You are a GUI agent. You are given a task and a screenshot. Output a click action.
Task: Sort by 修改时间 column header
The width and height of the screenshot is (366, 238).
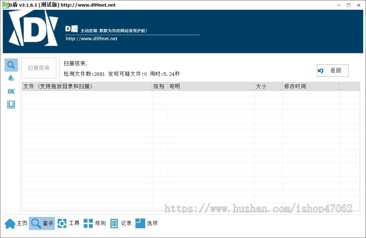point(311,86)
